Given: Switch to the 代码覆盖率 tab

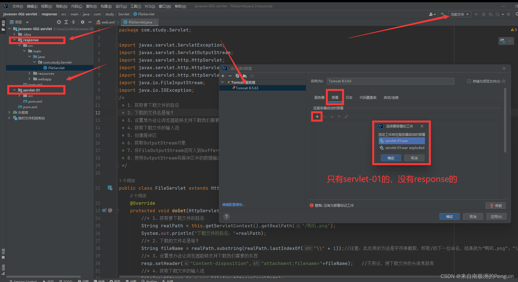Looking at the screenshot, I should (368, 97).
